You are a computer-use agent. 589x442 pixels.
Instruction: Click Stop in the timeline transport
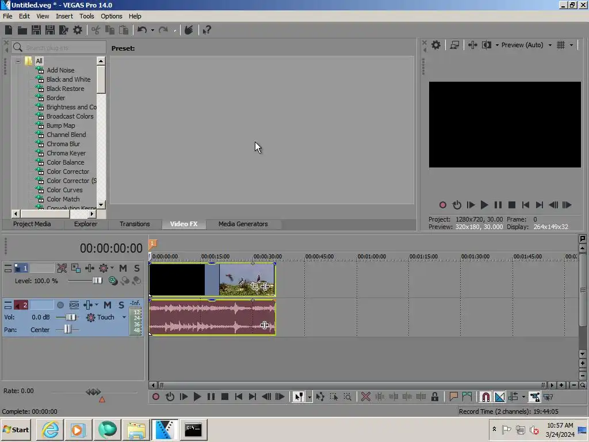point(225,397)
